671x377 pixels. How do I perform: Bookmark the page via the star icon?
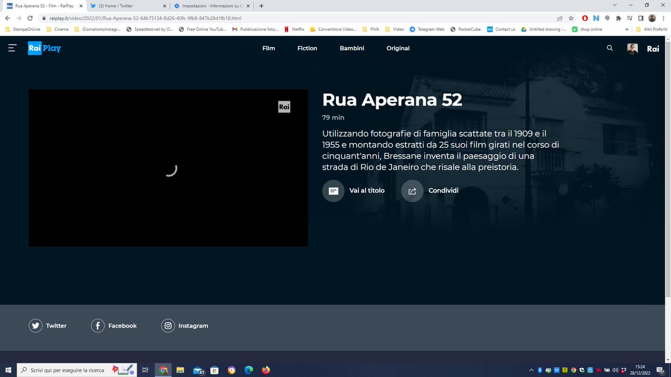coord(570,18)
